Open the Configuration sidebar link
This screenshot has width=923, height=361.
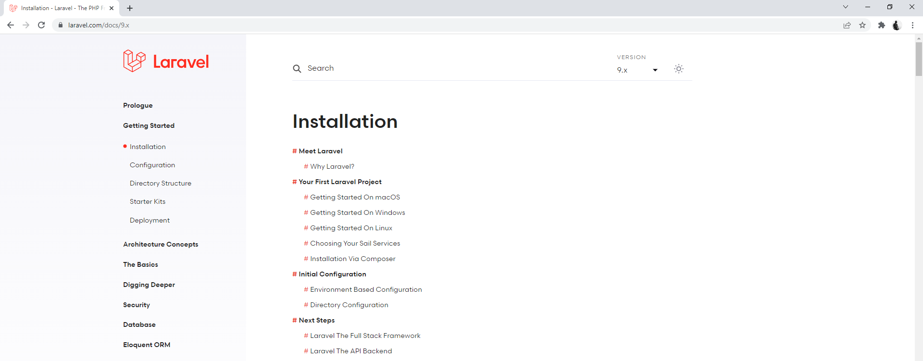[x=152, y=165]
